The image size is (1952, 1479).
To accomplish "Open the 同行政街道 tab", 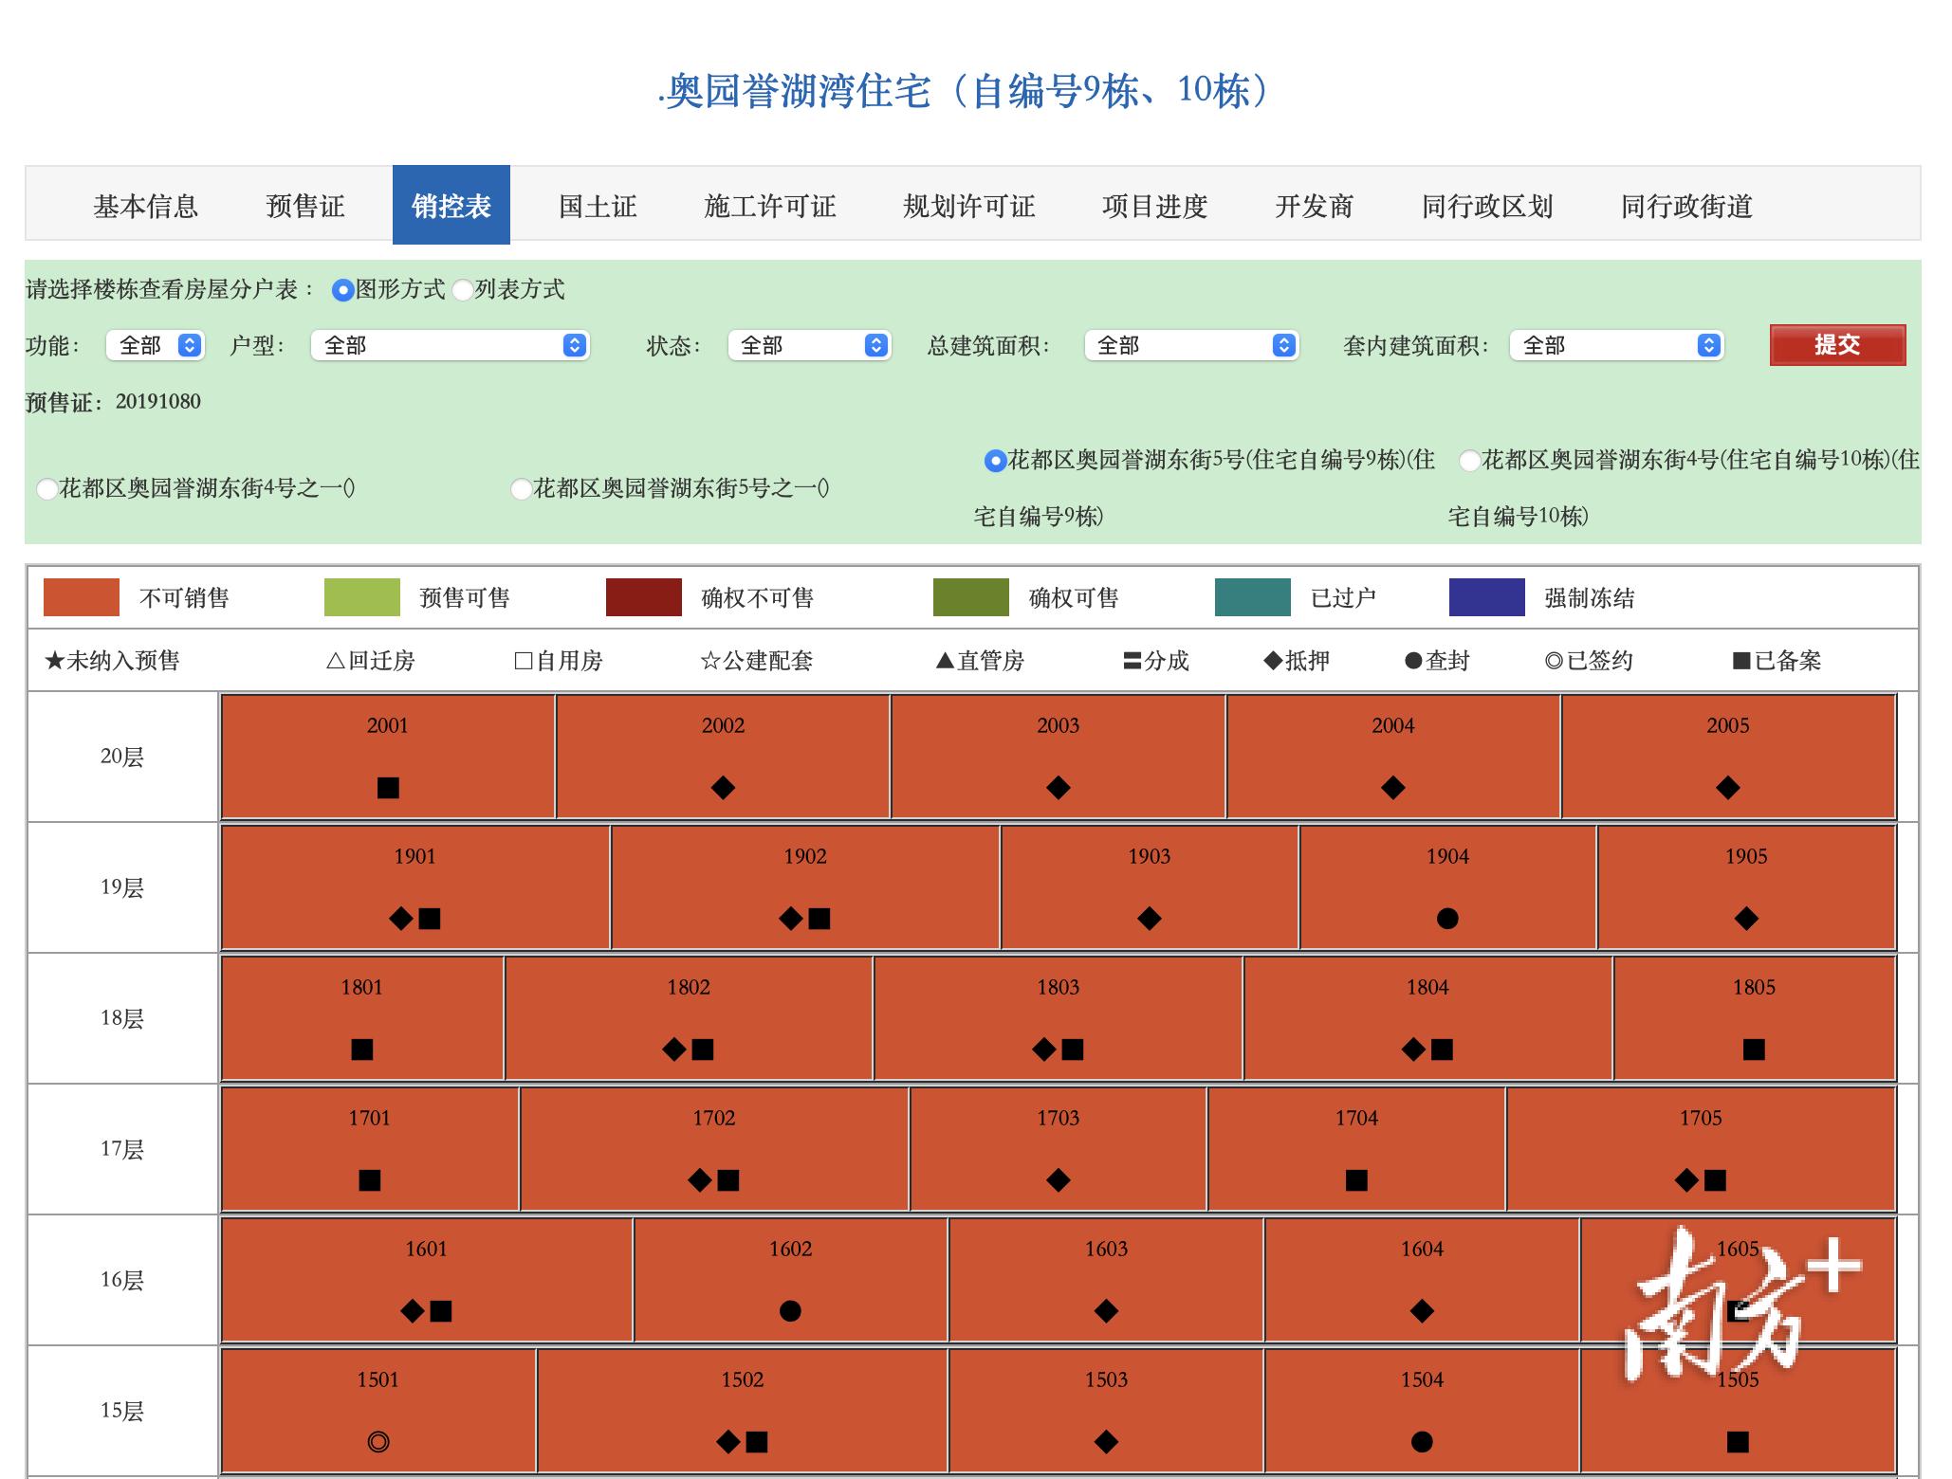I will [1686, 206].
